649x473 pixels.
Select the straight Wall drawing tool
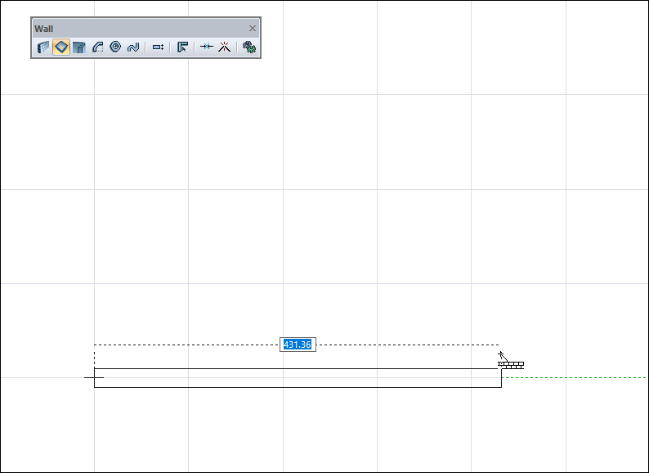click(x=43, y=47)
